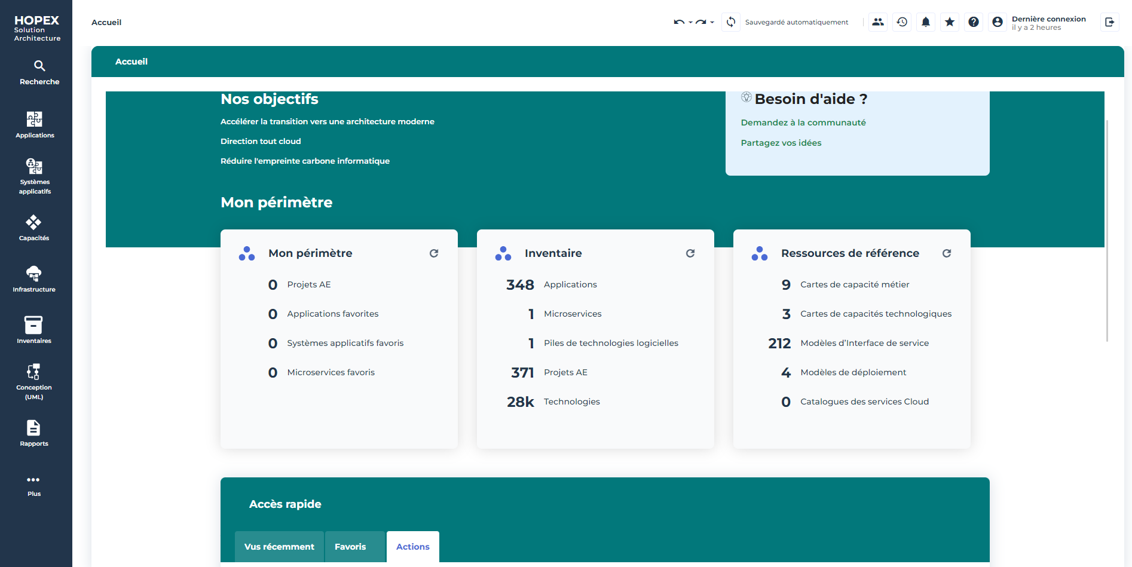The height and width of the screenshot is (567, 1132).
Task: Refresh the Ressources de référence widget
Action: (946, 253)
